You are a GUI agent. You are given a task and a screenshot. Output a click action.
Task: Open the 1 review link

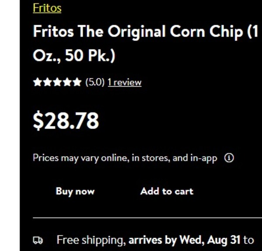(124, 82)
